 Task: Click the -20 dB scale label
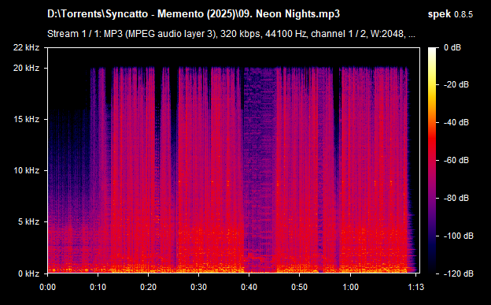click(456, 84)
